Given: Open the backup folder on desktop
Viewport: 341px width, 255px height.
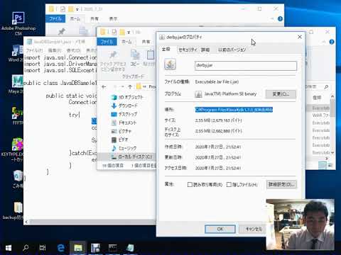Looking at the screenshot, I should tap(14, 210).
